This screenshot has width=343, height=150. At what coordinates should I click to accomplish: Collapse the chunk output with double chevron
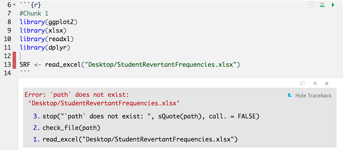click(x=315, y=83)
